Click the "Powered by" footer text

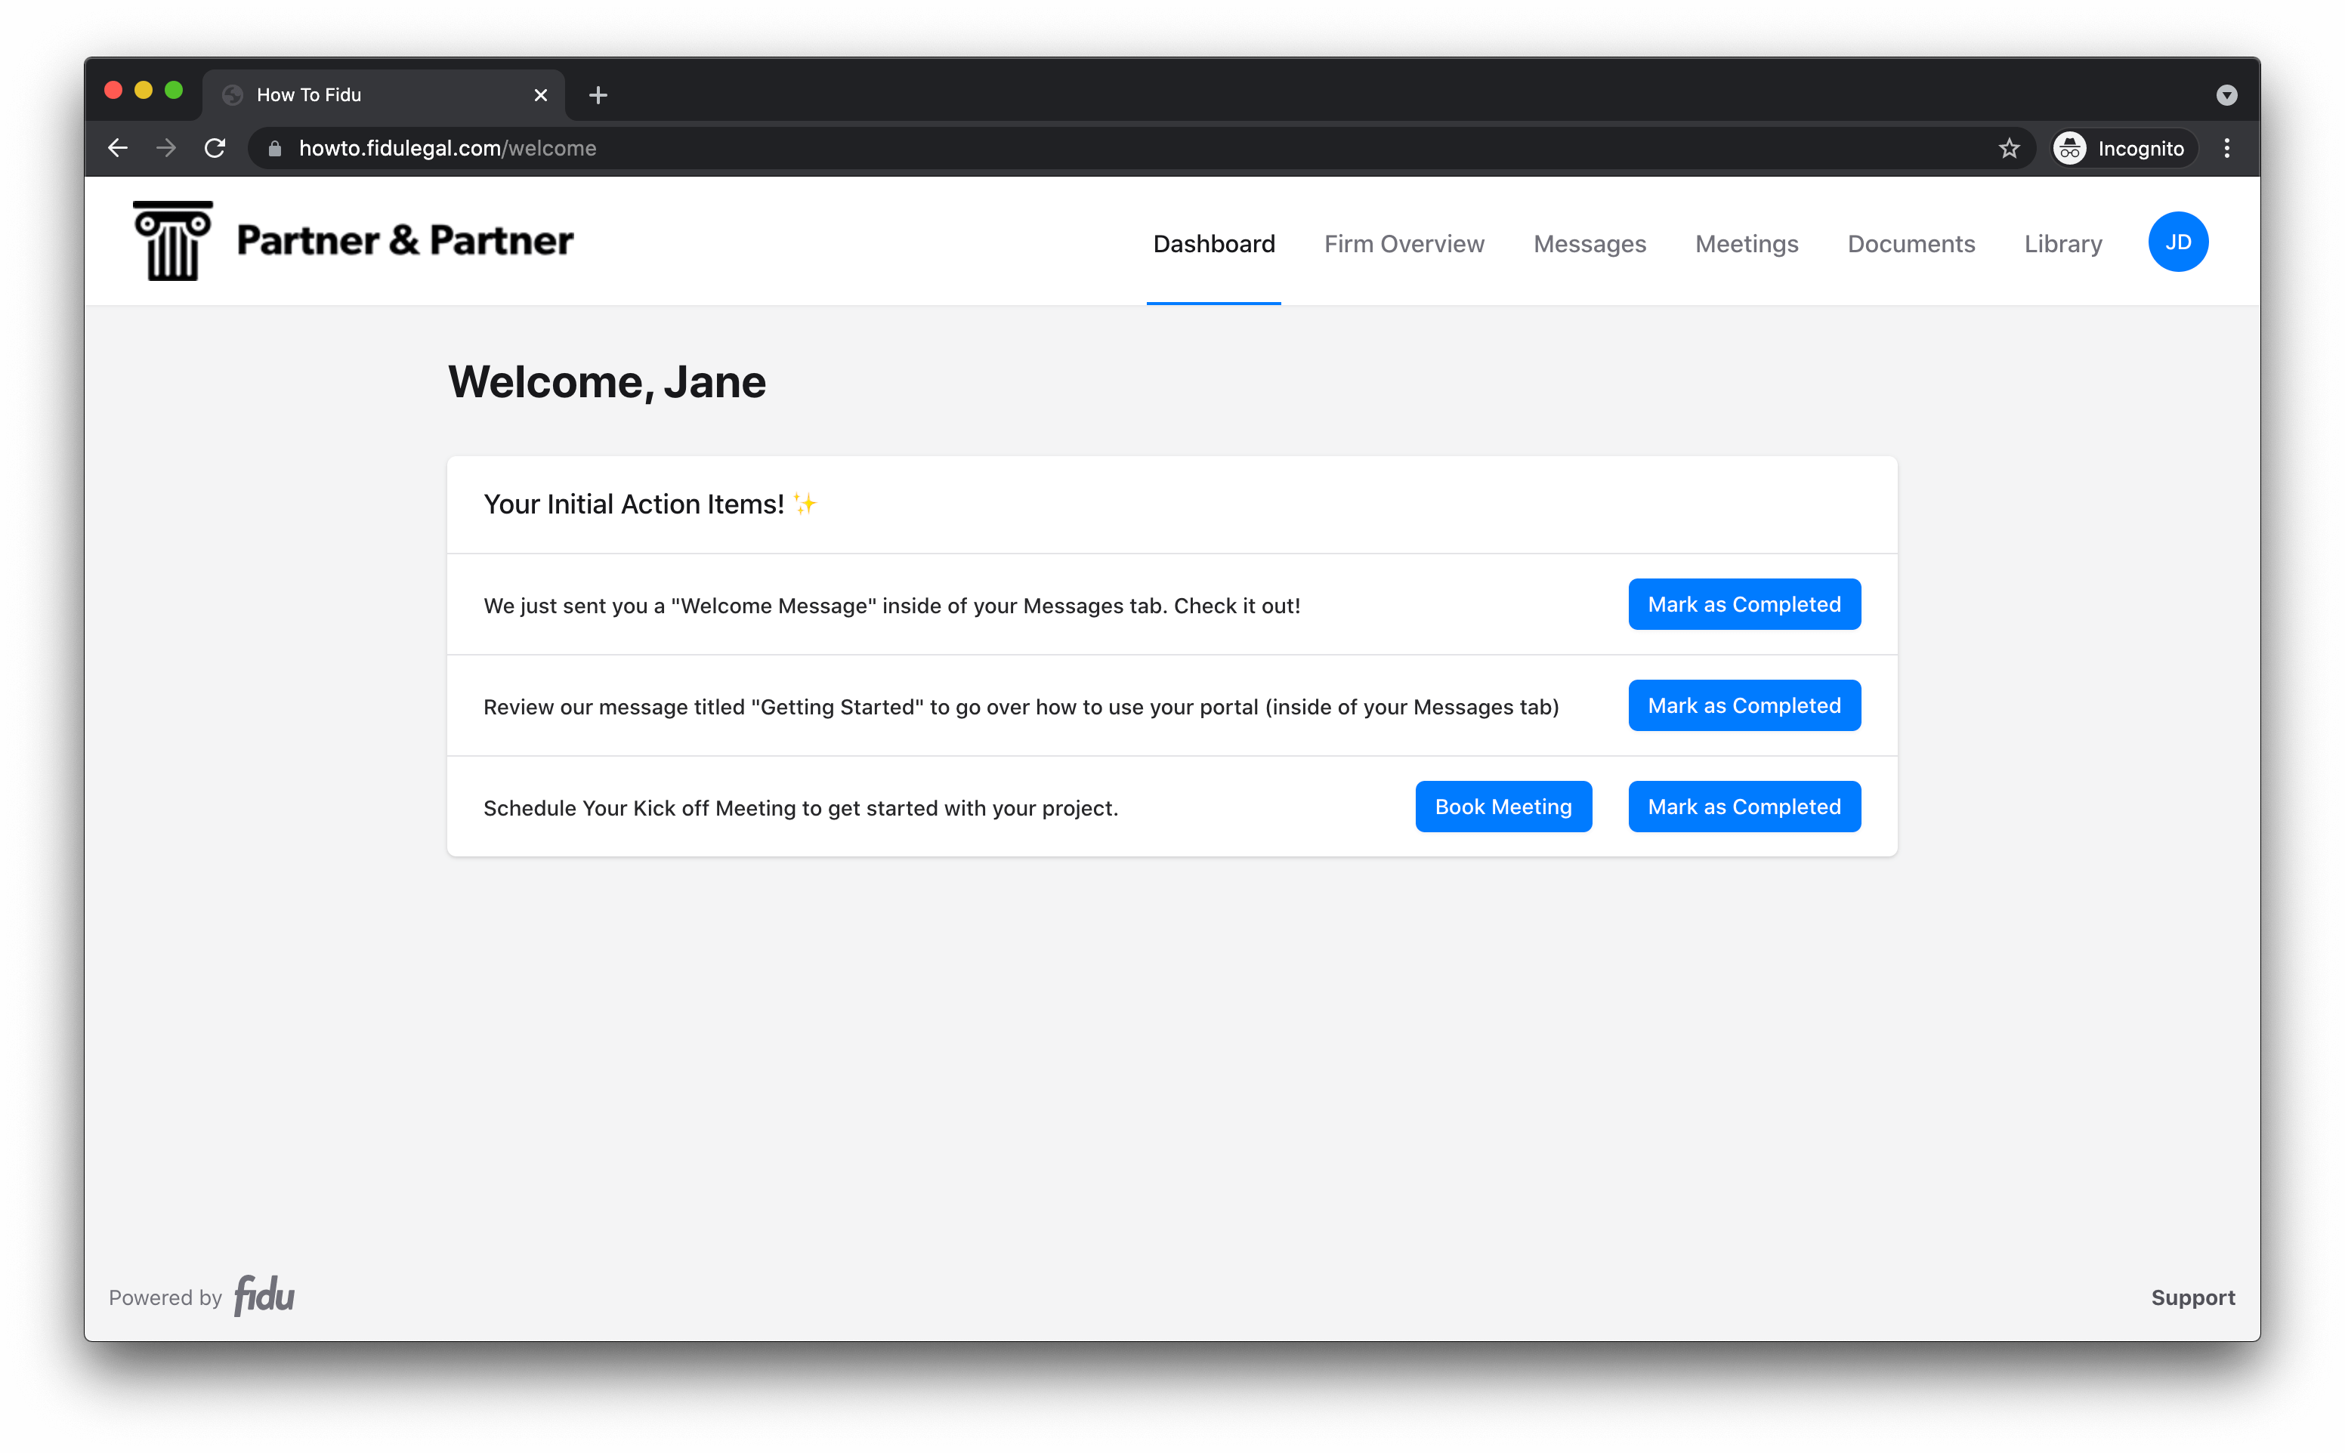click(165, 1298)
